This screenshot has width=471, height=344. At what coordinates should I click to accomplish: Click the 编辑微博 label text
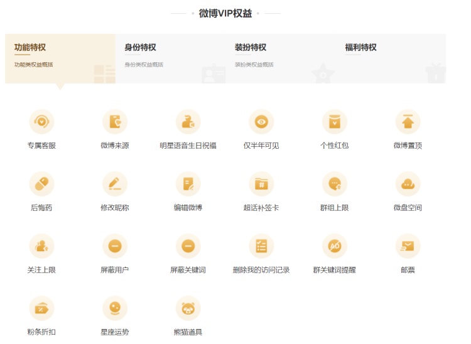188,208
